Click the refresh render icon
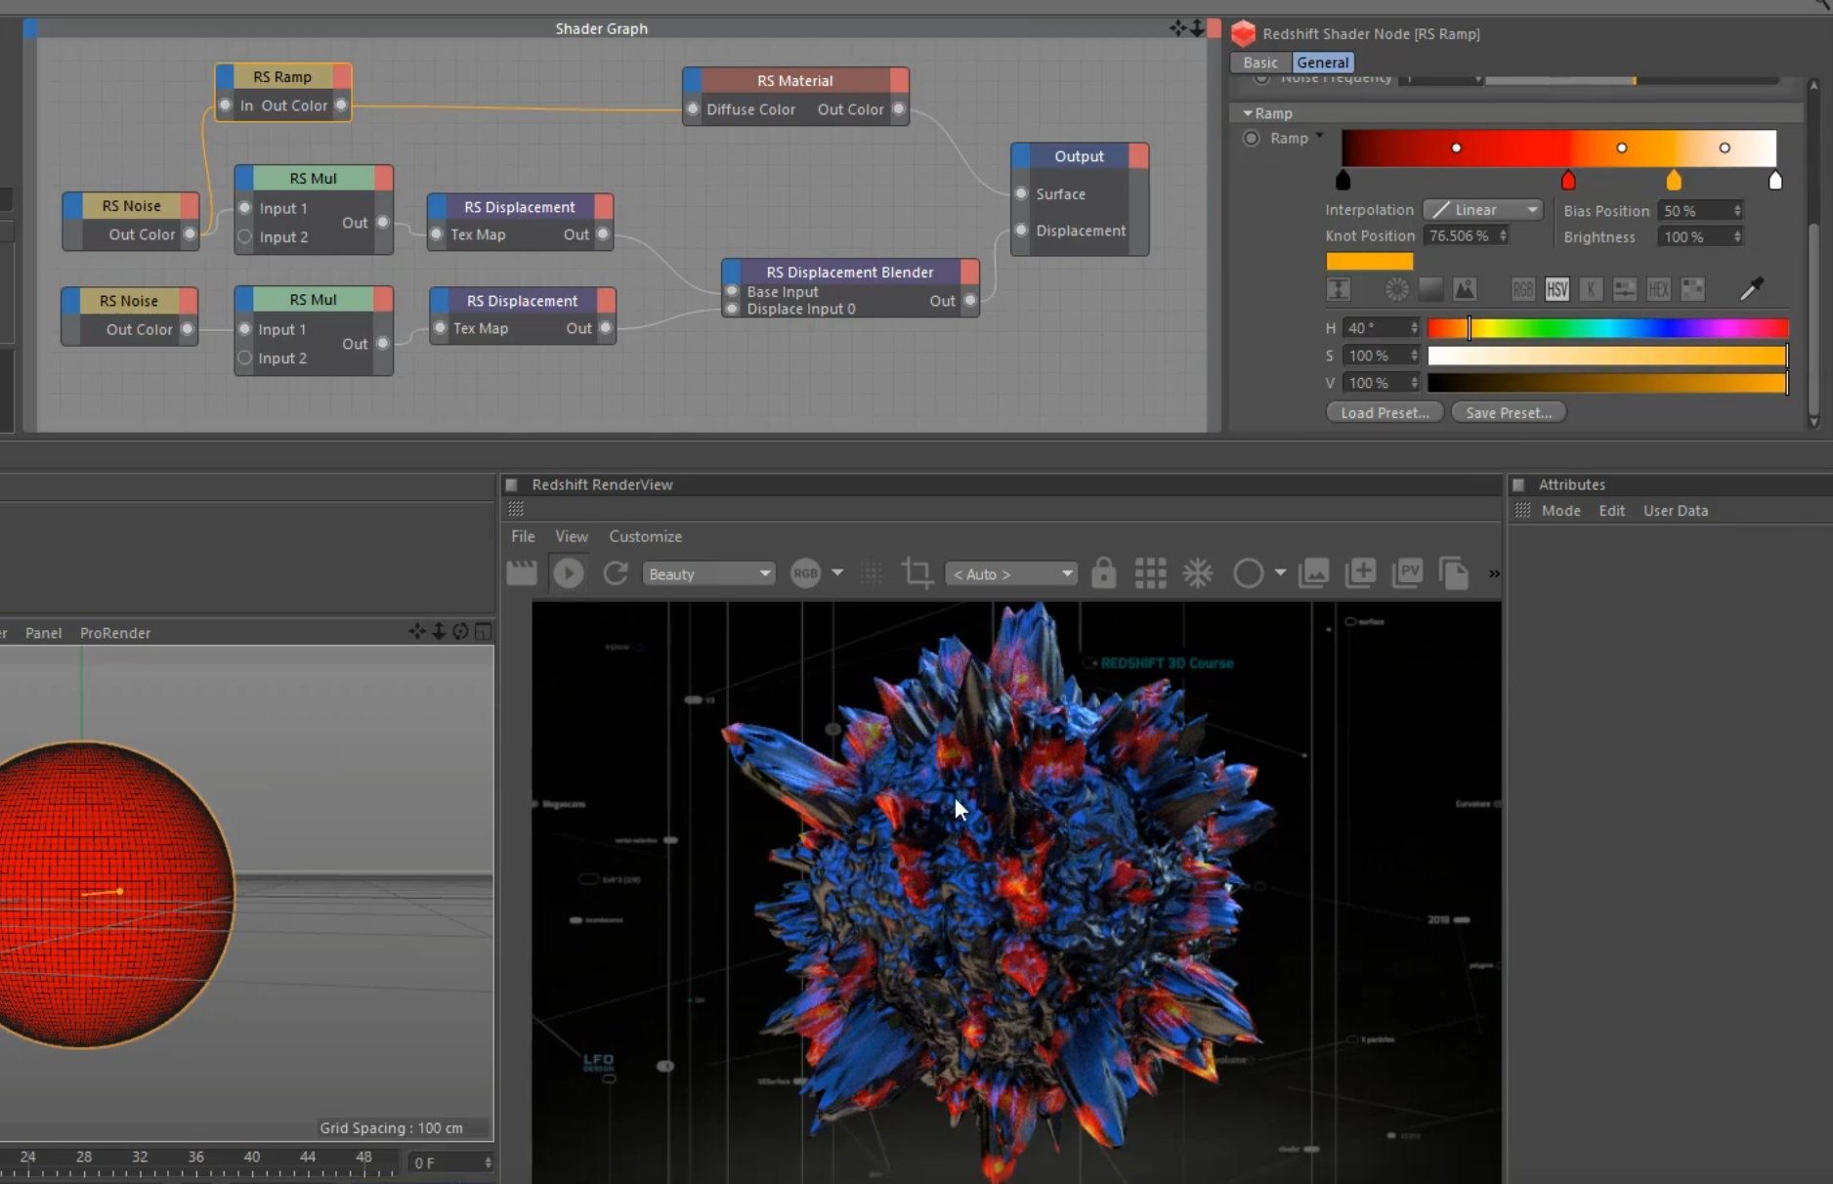Image resolution: width=1833 pixels, height=1184 pixels. 615,573
